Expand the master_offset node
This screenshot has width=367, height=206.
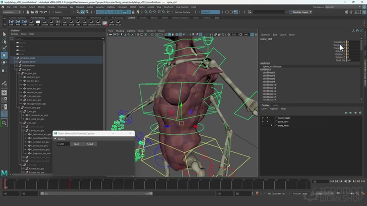(17, 62)
